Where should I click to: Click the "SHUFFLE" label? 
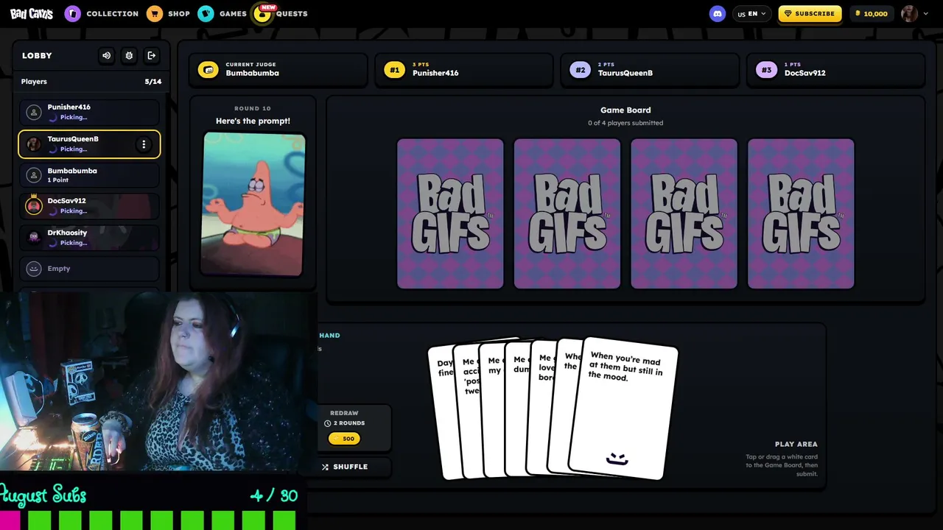coord(351,467)
